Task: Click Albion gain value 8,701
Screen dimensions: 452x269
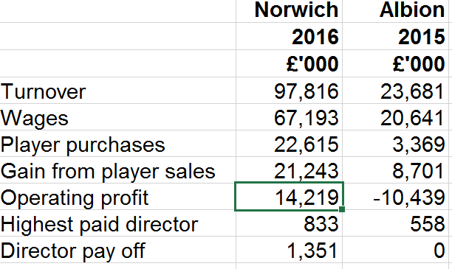Action: (x=396, y=170)
